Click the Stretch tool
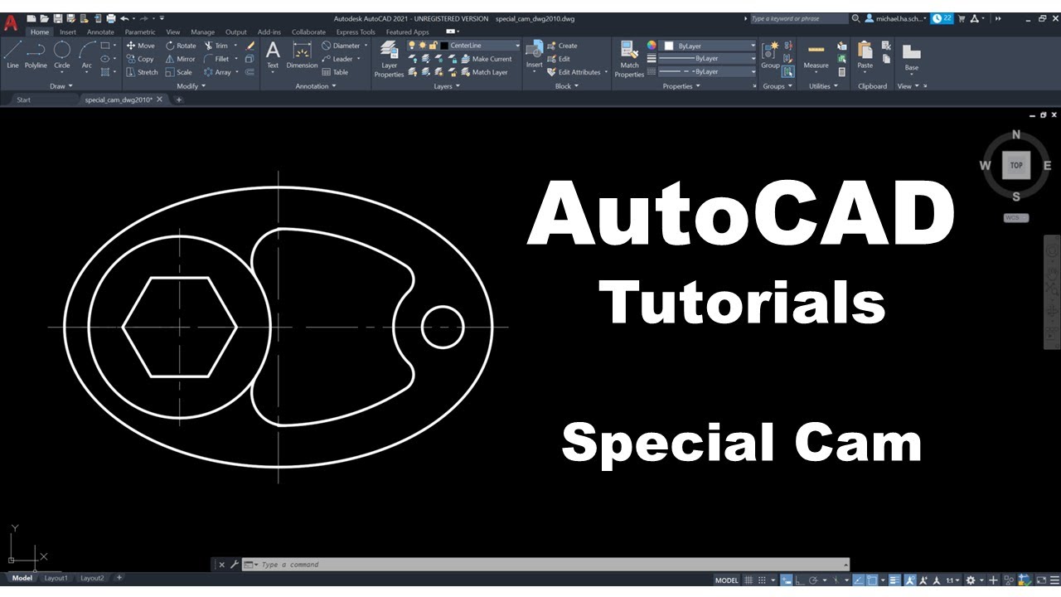 coord(143,72)
